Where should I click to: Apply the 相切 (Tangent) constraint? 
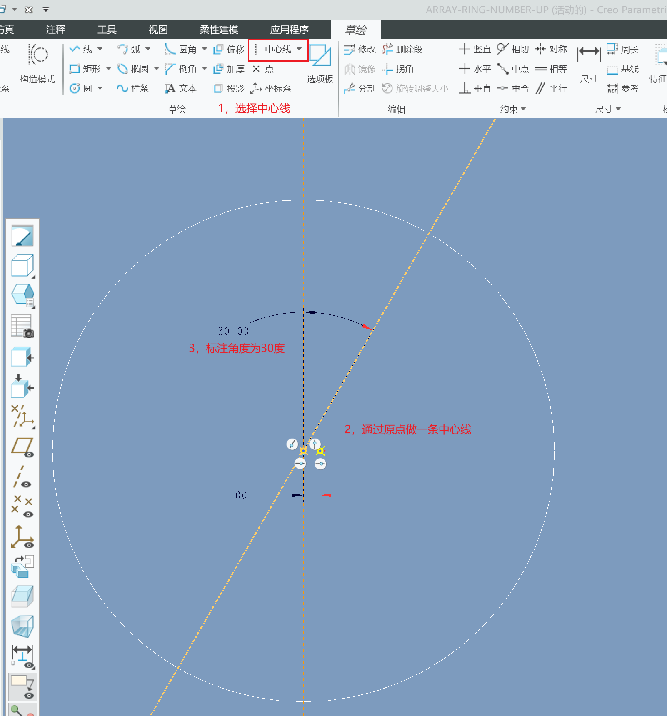tap(513, 50)
